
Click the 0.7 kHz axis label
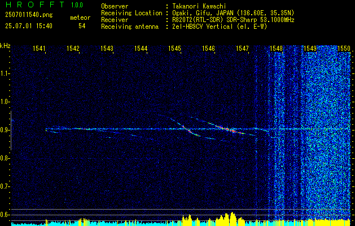(5, 186)
